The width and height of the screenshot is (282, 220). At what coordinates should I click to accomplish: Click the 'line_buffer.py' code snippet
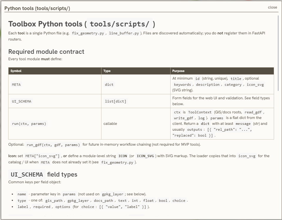(124, 33)
